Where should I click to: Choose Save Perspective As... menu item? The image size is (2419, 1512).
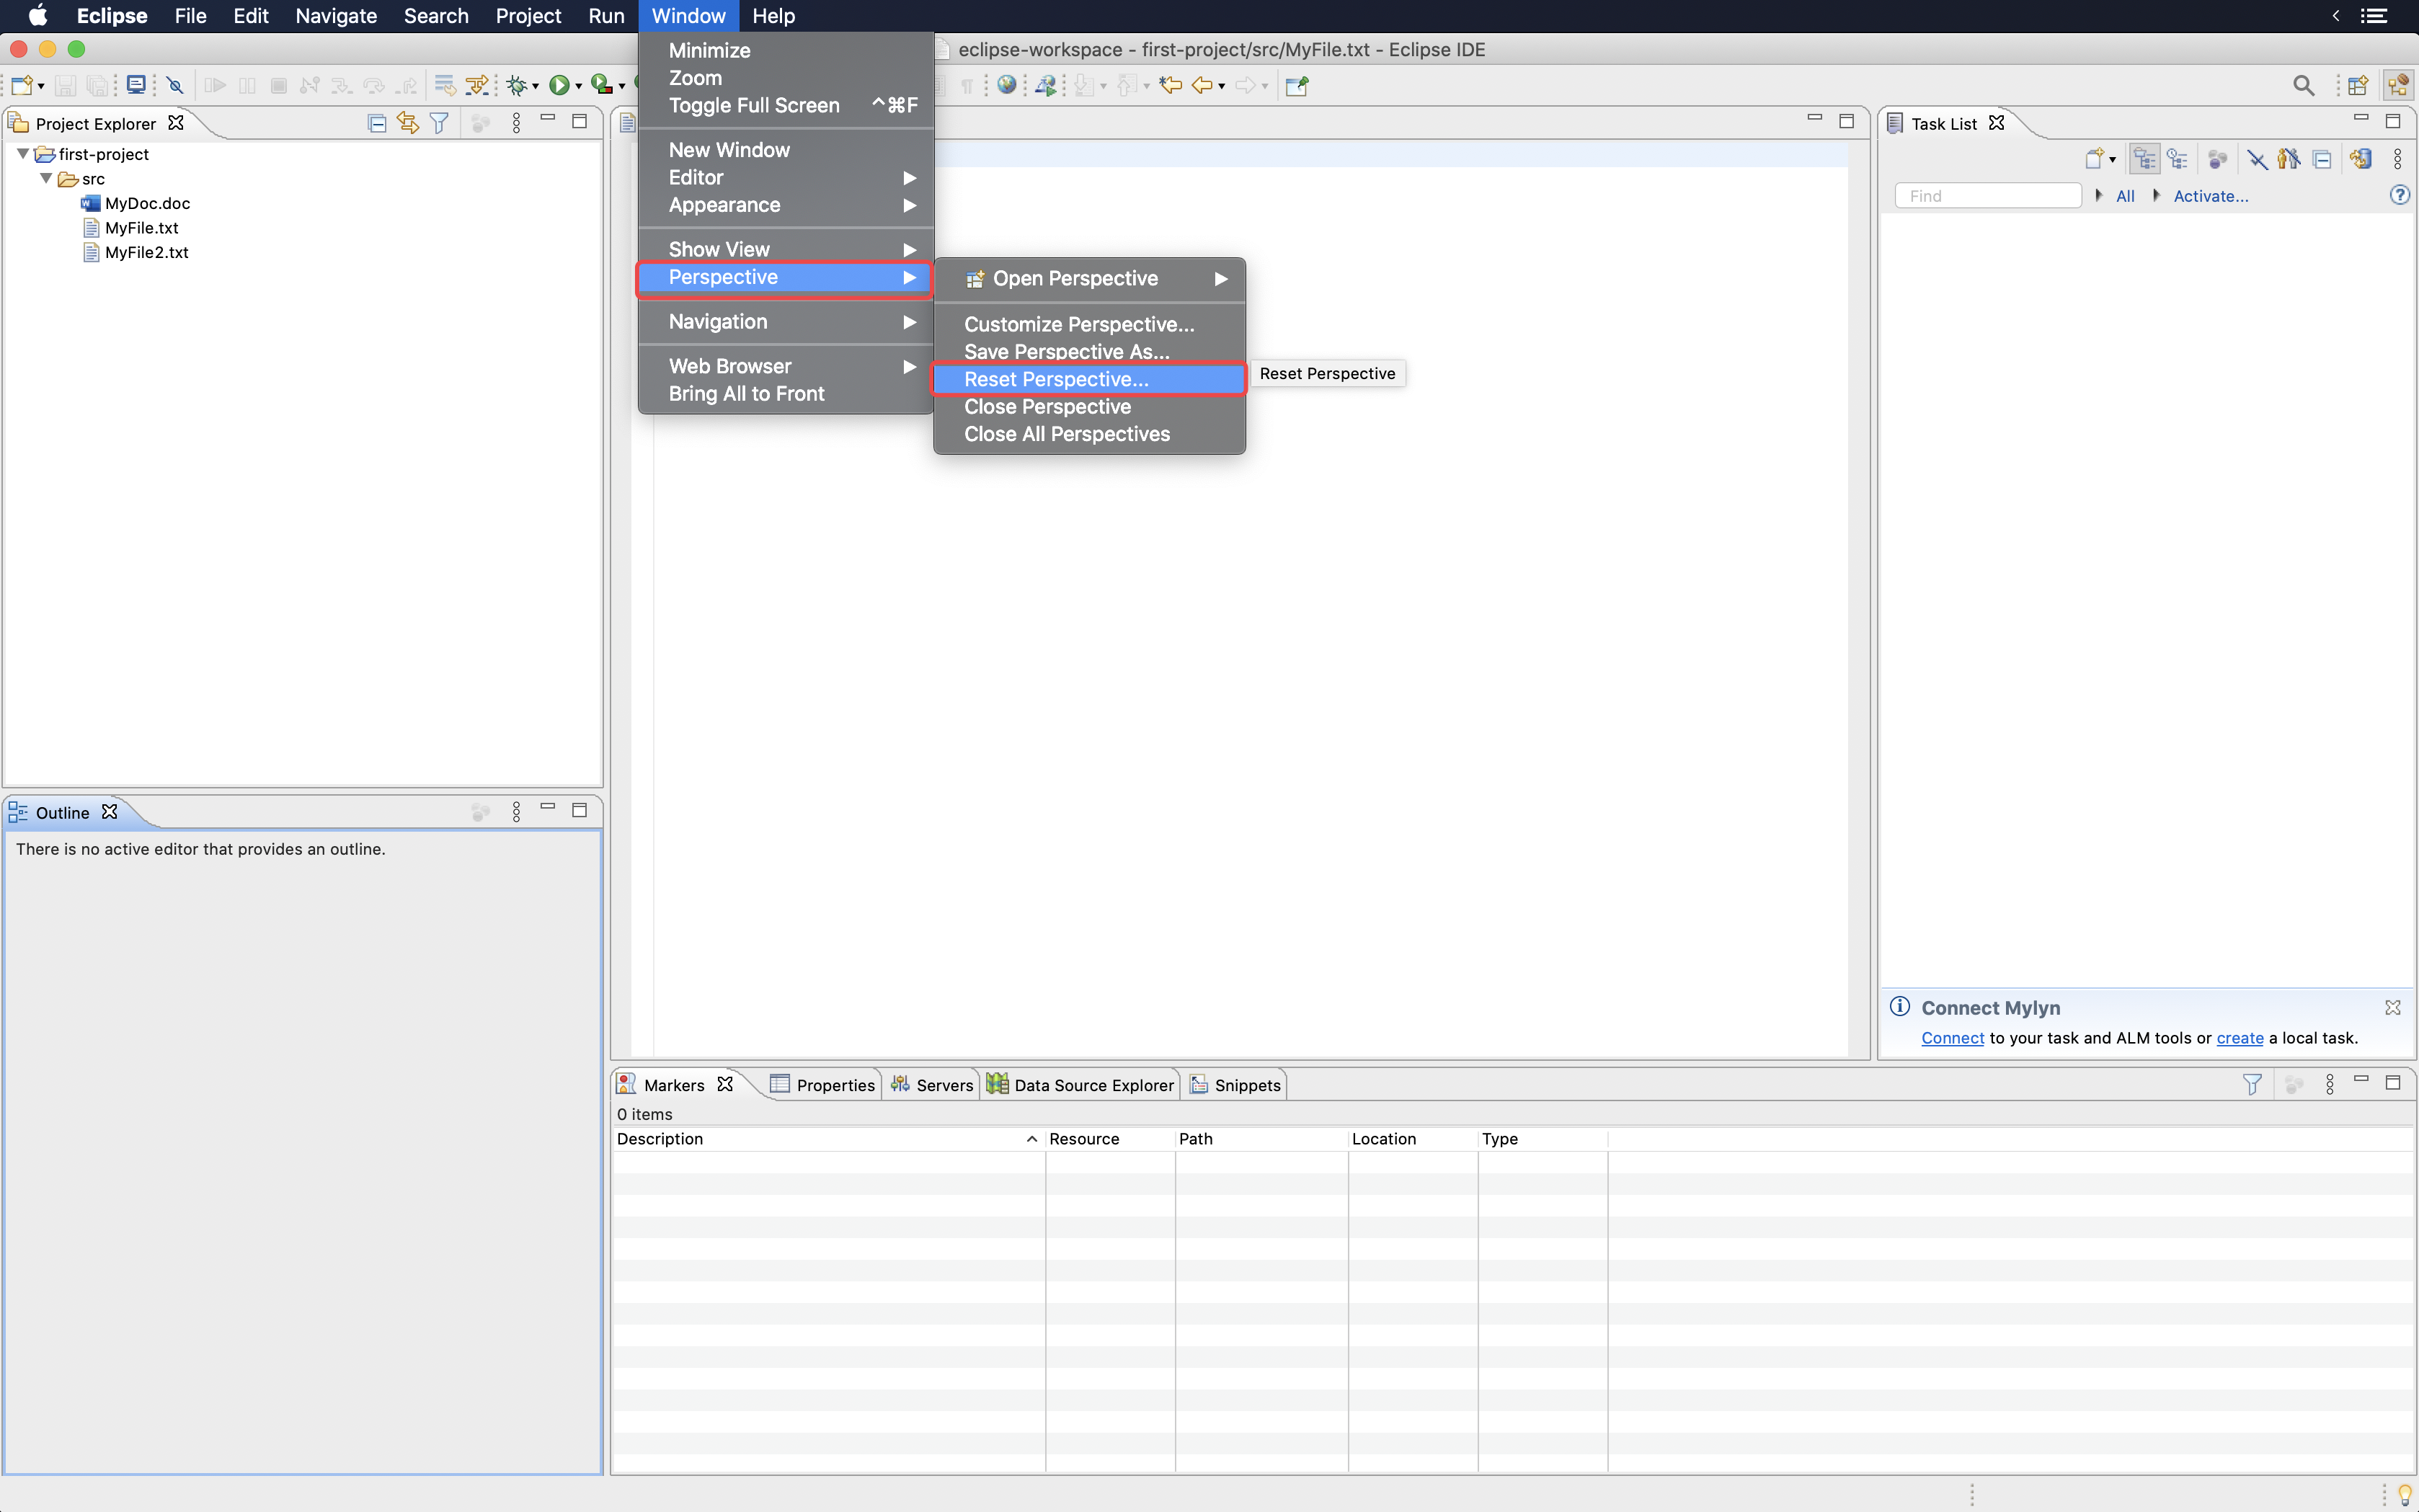[1090, 351]
